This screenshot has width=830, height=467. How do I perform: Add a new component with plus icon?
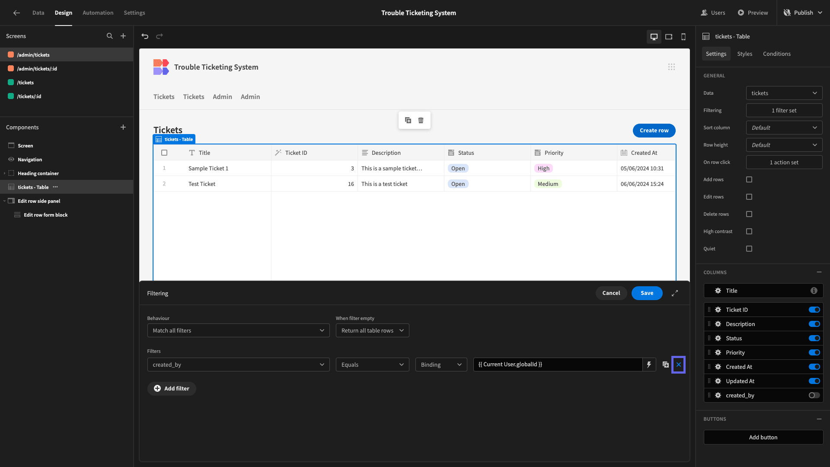[123, 127]
